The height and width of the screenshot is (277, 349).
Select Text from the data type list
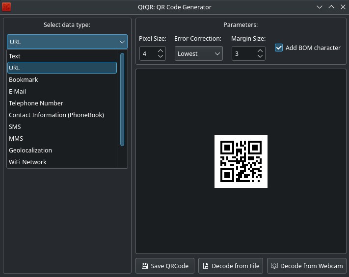point(62,56)
